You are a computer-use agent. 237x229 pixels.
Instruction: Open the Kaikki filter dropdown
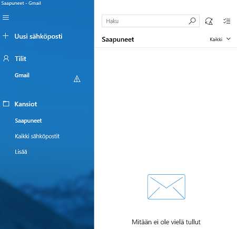[x=220, y=39]
